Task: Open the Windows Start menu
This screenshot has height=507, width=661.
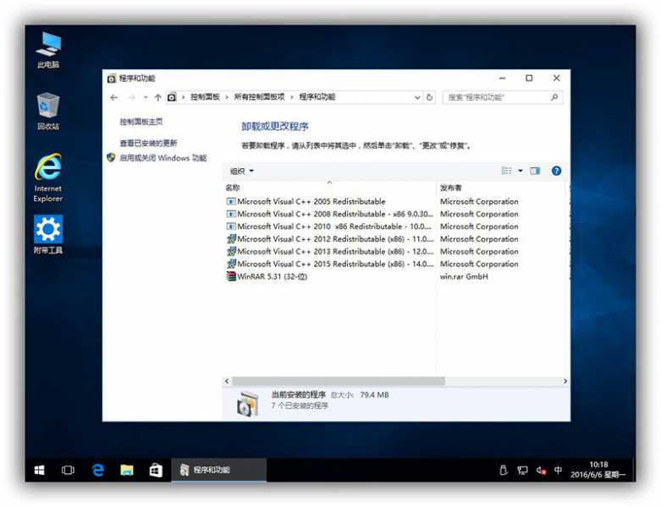Action: pos(39,470)
